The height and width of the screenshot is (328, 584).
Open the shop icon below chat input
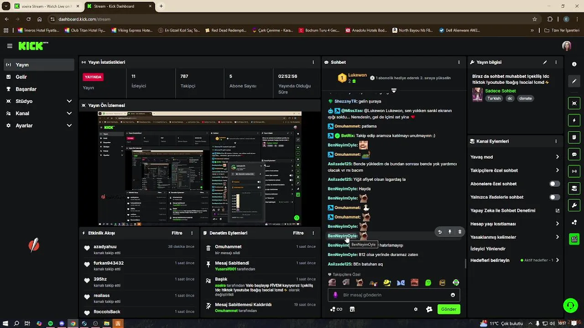coord(352,309)
